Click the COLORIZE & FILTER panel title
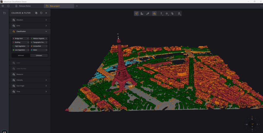 tap(21, 13)
